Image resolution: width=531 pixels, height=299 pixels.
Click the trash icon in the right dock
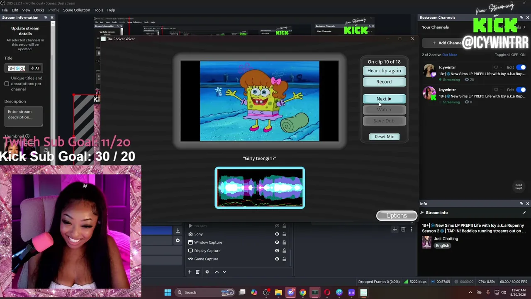[403, 229]
